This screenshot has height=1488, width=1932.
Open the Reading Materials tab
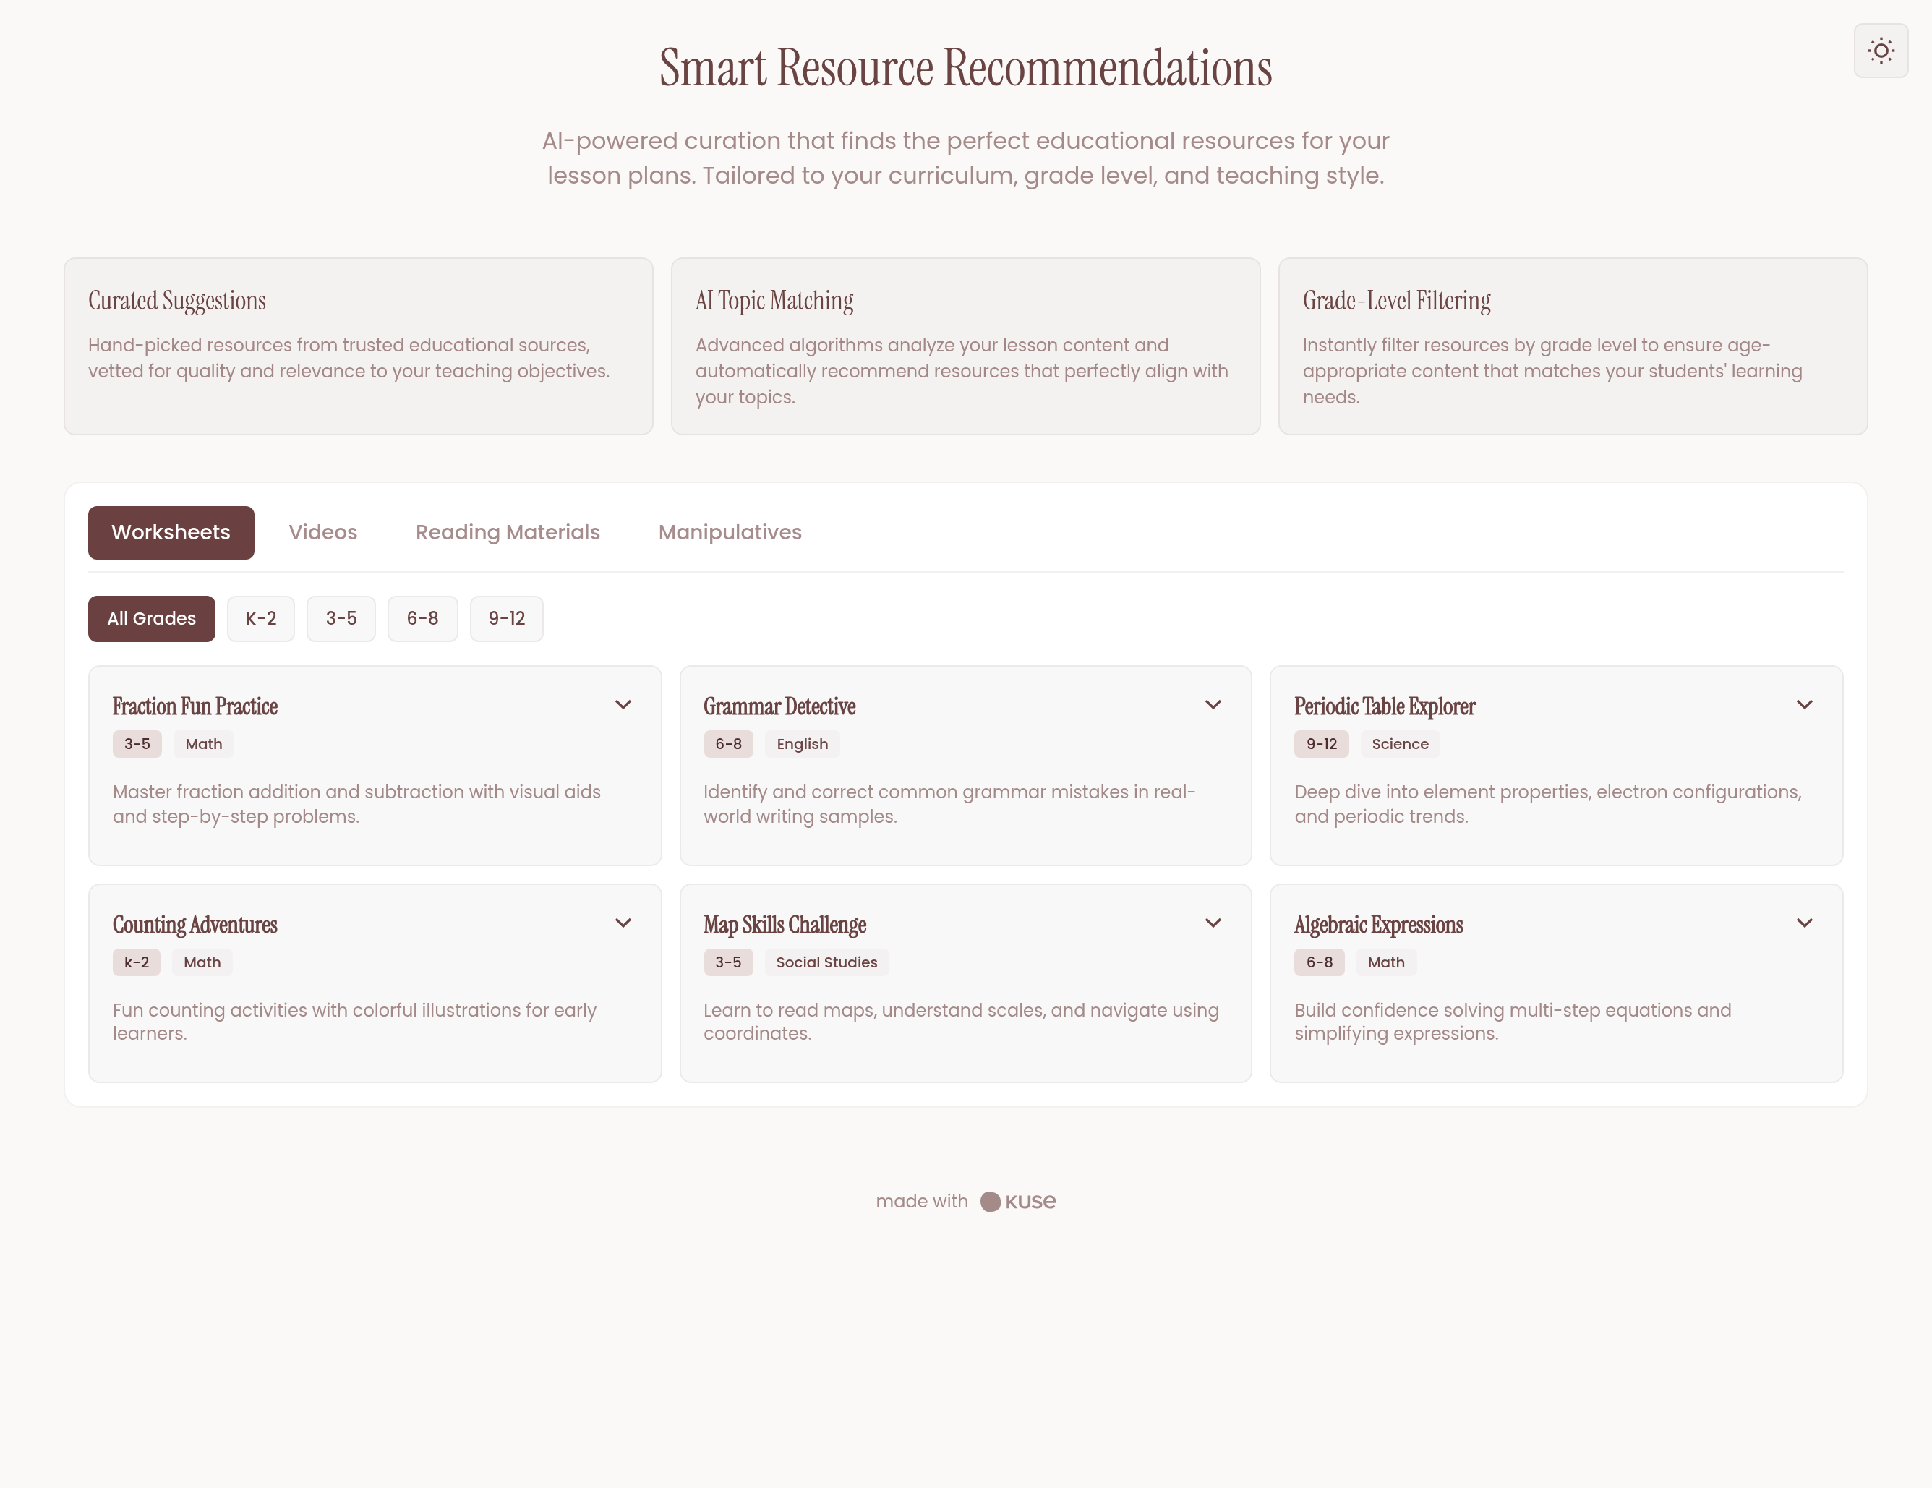(x=508, y=533)
